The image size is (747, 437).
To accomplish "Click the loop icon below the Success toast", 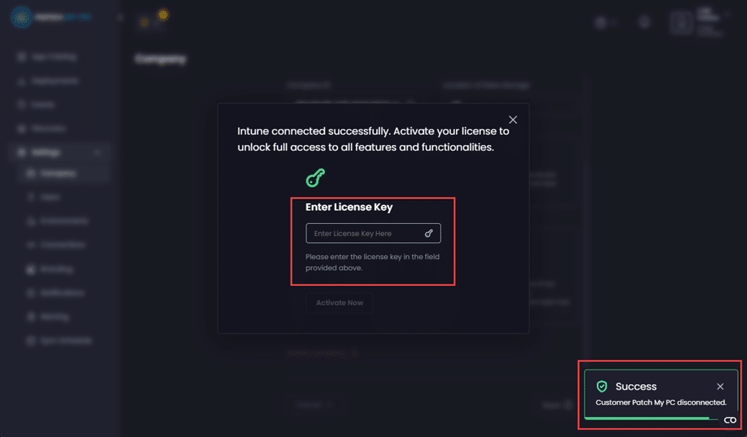I will [729, 420].
